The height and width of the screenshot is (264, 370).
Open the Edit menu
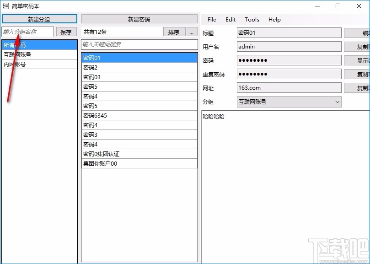click(231, 19)
